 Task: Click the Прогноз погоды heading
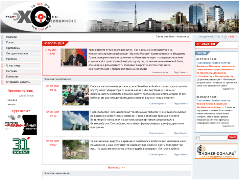click(20, 91)
